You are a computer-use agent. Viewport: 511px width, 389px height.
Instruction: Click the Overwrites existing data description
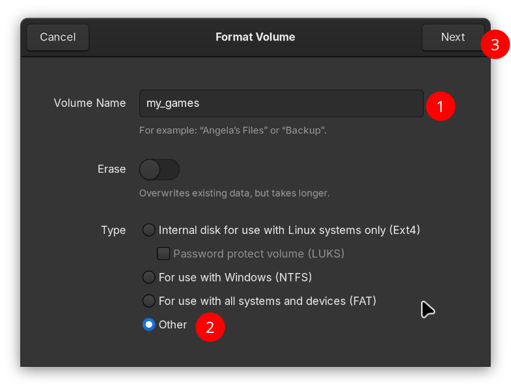234,194
